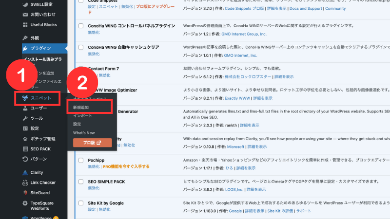Click 無効化 under ConoHa WING 自動キャッシュクリア

(x=94, y=54)
